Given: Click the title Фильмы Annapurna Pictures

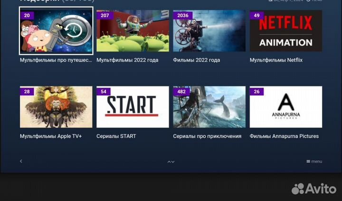Looking at the screenshot, I should coord(284,136).
